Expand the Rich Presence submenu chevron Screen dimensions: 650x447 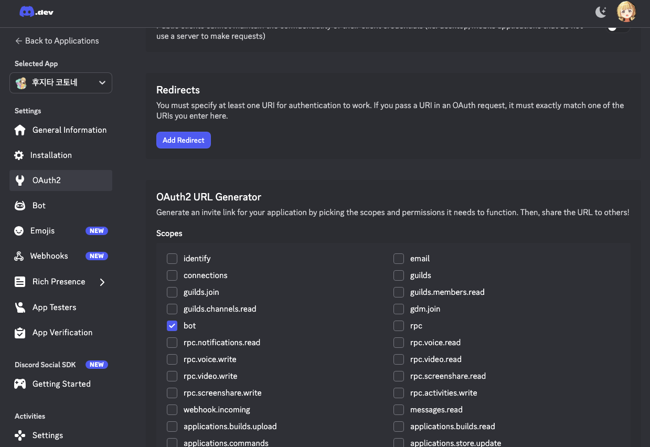click(x=102, y=282)
